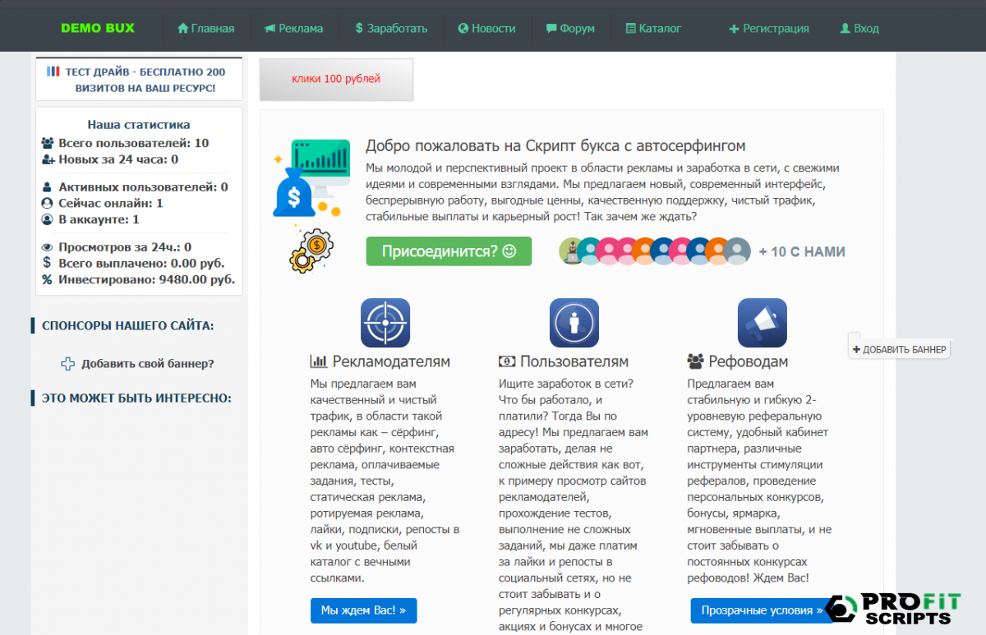The height and width of the screenshot is (635, 986).
Task: Click the Вход login link
Action: (859, 29)
